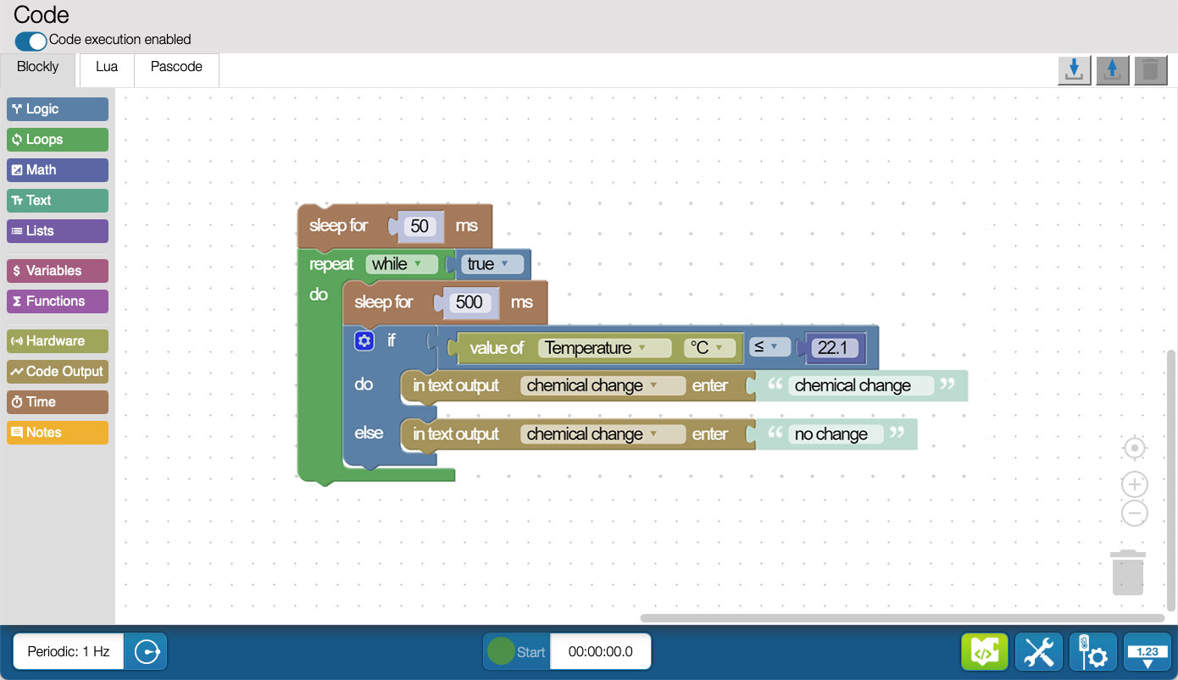Screen dimensions: 1178x680
Task: Zoom out the workspace with minus icon
Action: click(x=1135, y=513)
